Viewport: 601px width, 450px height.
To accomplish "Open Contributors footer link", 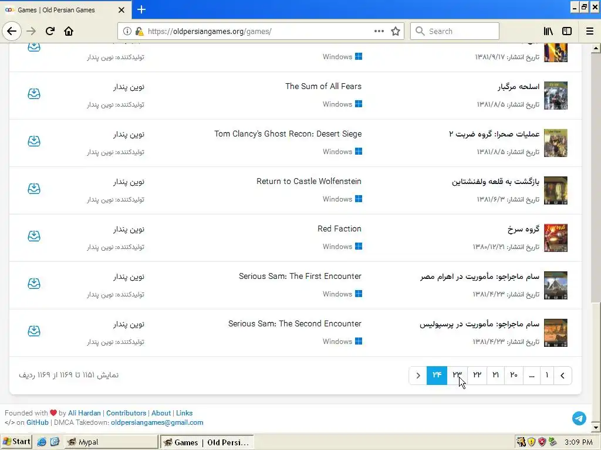I will pyautogui.click(x=126, y=413).
